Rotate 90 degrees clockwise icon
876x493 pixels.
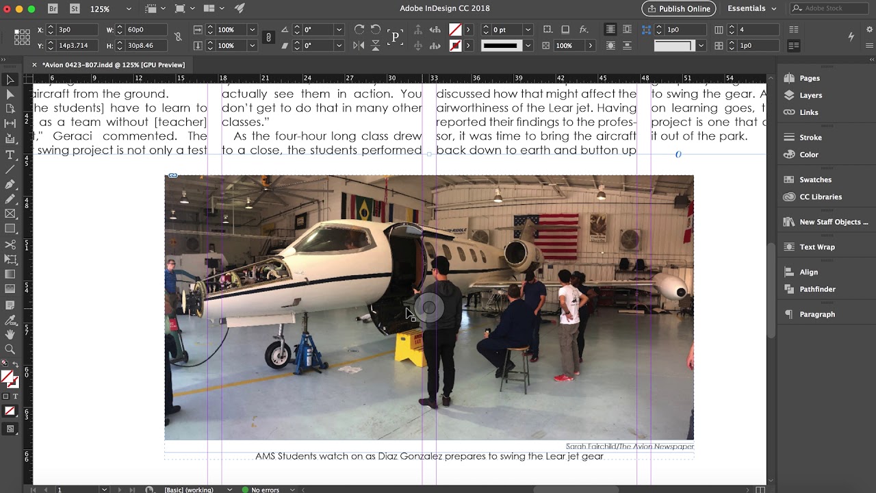tap(359, 29)
